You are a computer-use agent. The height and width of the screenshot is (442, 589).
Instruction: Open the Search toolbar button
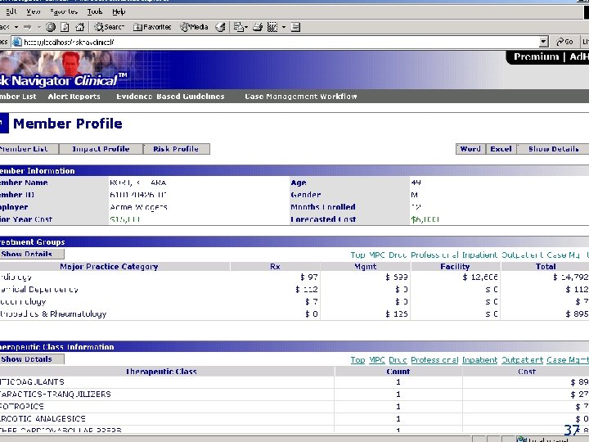(109, 27)
